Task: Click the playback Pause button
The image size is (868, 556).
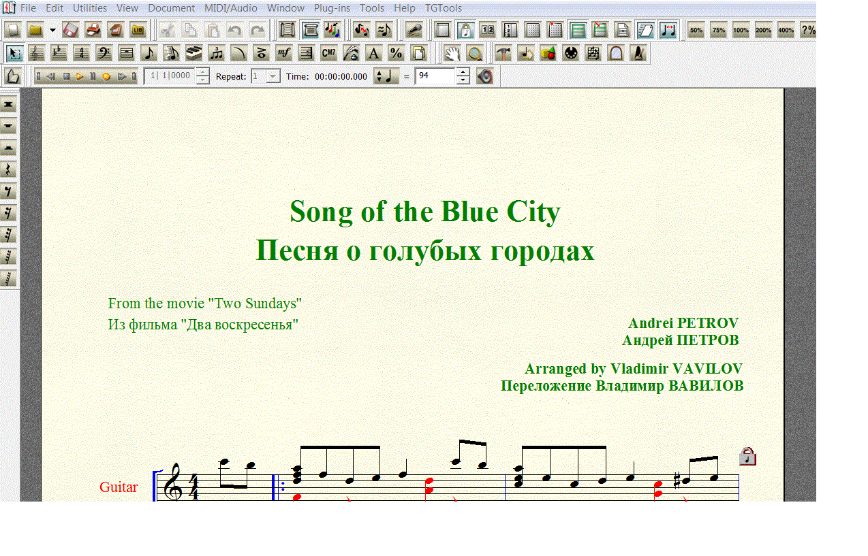Action: coord(93,76)
